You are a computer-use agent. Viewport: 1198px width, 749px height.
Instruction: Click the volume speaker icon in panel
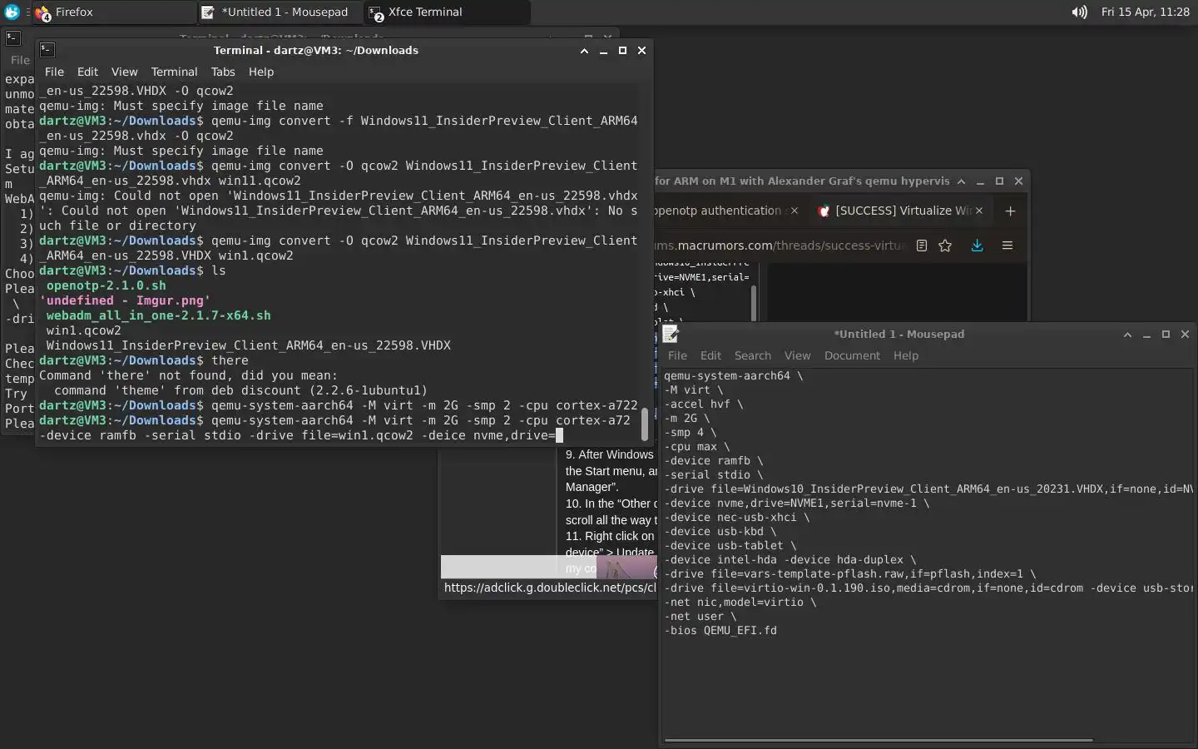tap(1079, 12)
